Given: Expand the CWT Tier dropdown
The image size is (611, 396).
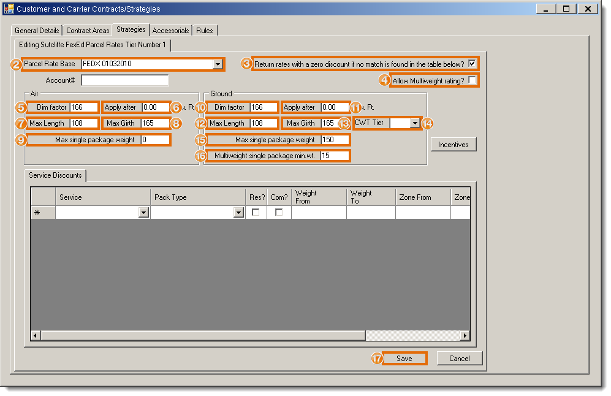Looking at the screenshot, I should [x=415, y=123].
